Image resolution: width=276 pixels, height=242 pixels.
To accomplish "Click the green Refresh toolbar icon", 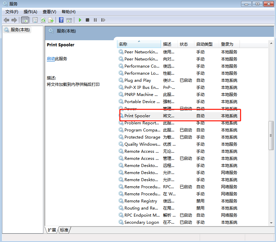I will tap(43, 20).
